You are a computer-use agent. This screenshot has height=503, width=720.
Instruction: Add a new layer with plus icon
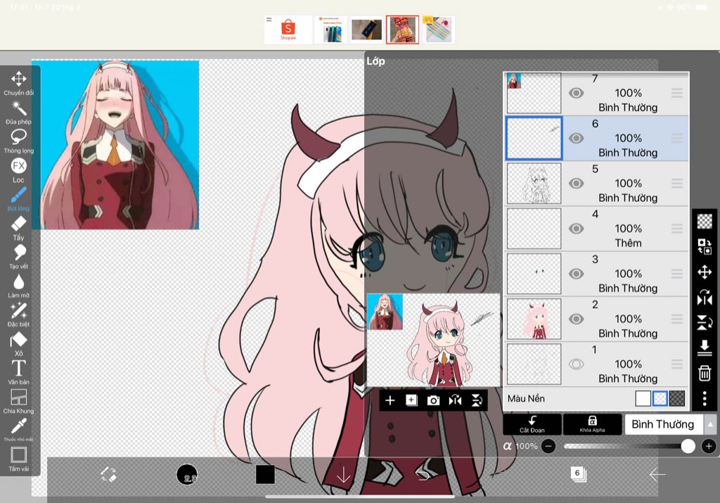pos(390,400)
